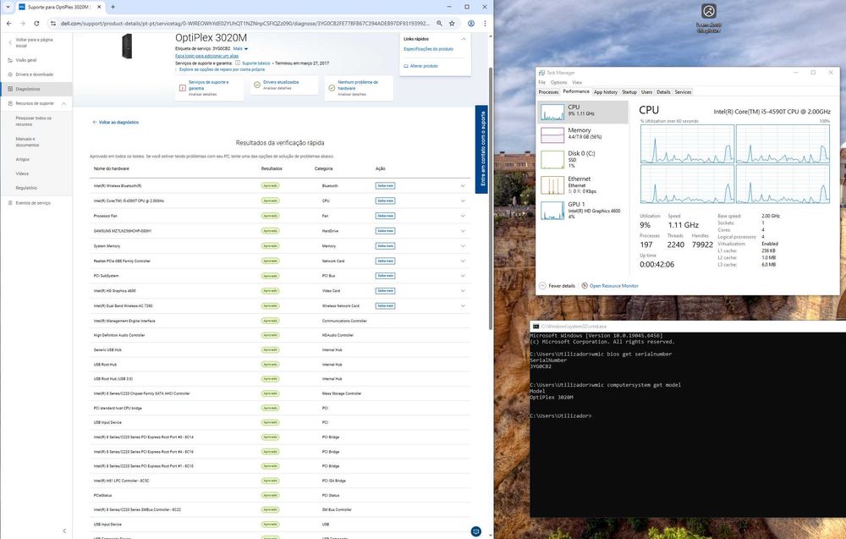The image size is (846, 539).
Task: Click the Dell page vertical scrollbar
Action: coord(491,198)
